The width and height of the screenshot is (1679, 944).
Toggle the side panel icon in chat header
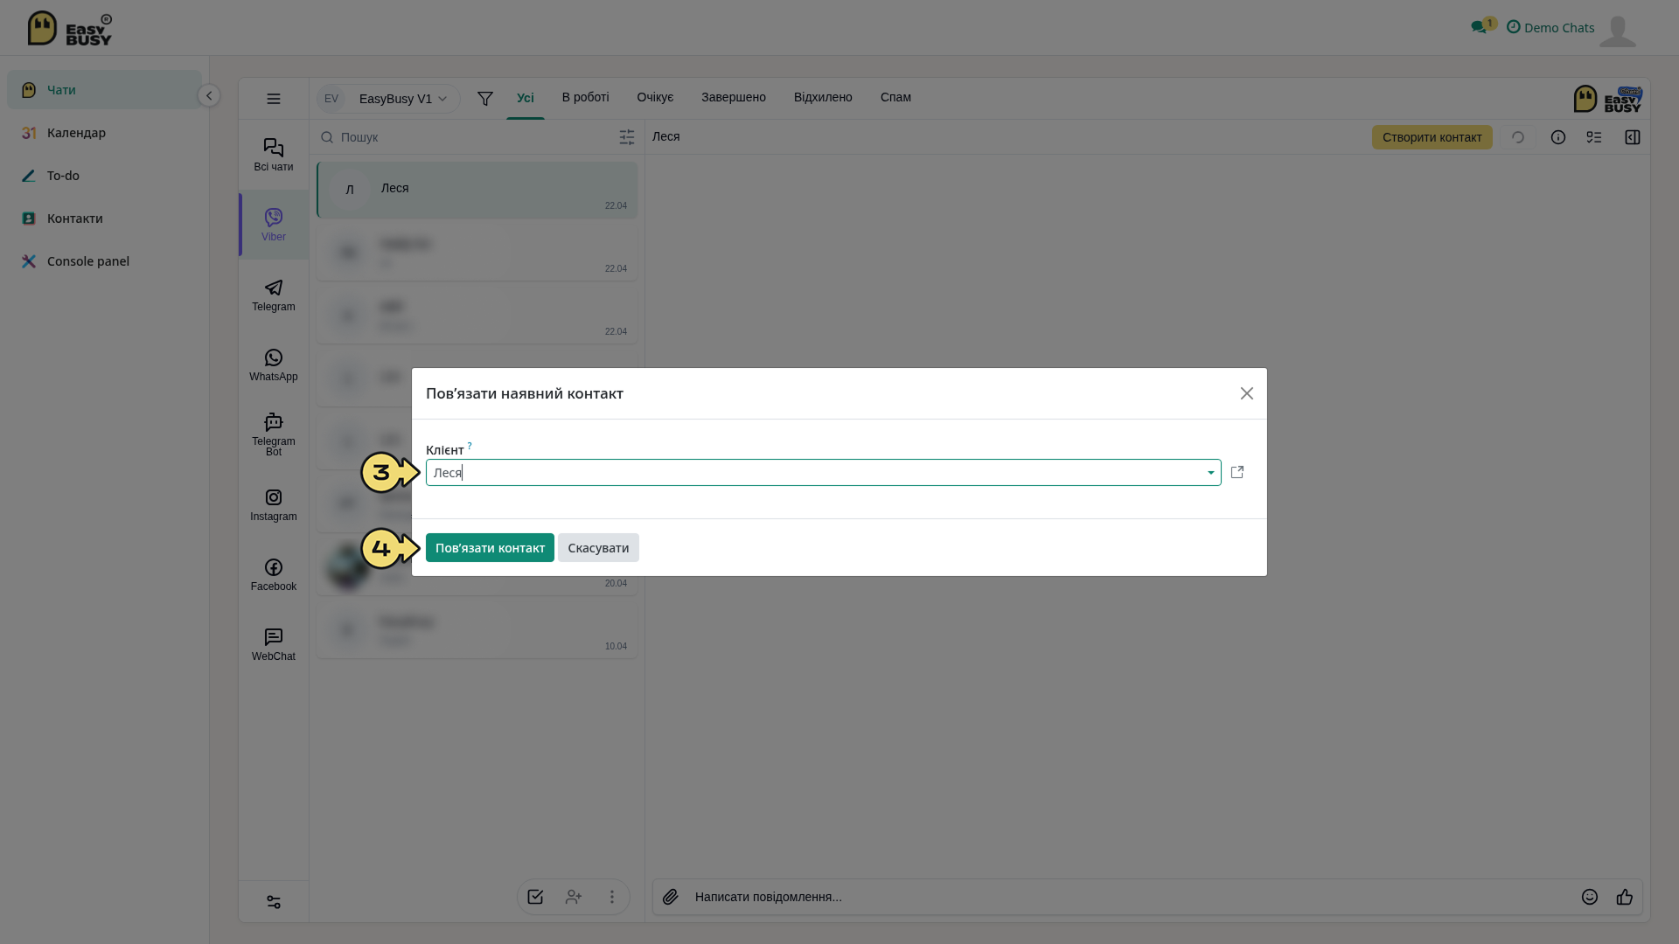coord(1633,137)
